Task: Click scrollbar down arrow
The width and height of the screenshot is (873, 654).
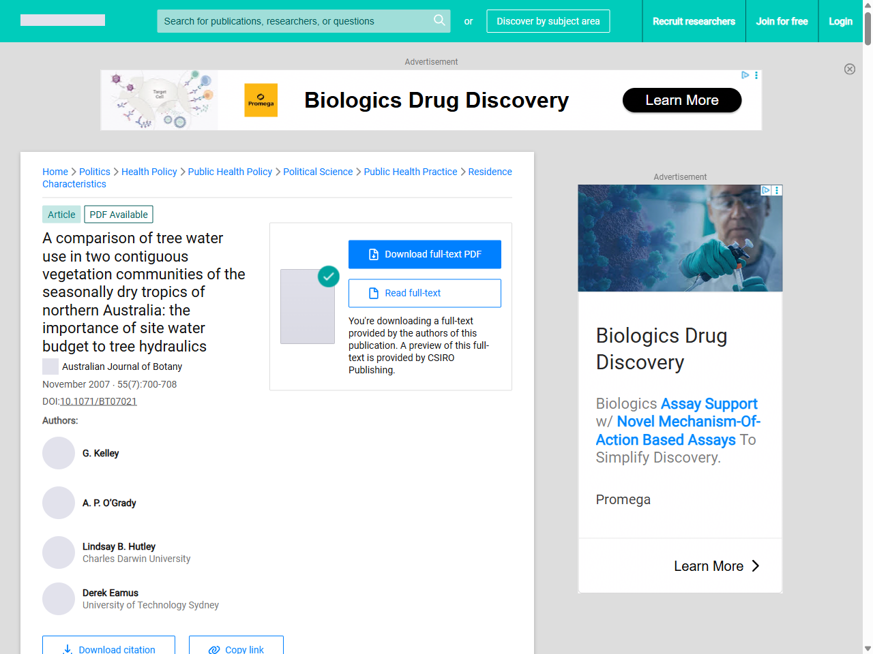Action: (868, 649)
